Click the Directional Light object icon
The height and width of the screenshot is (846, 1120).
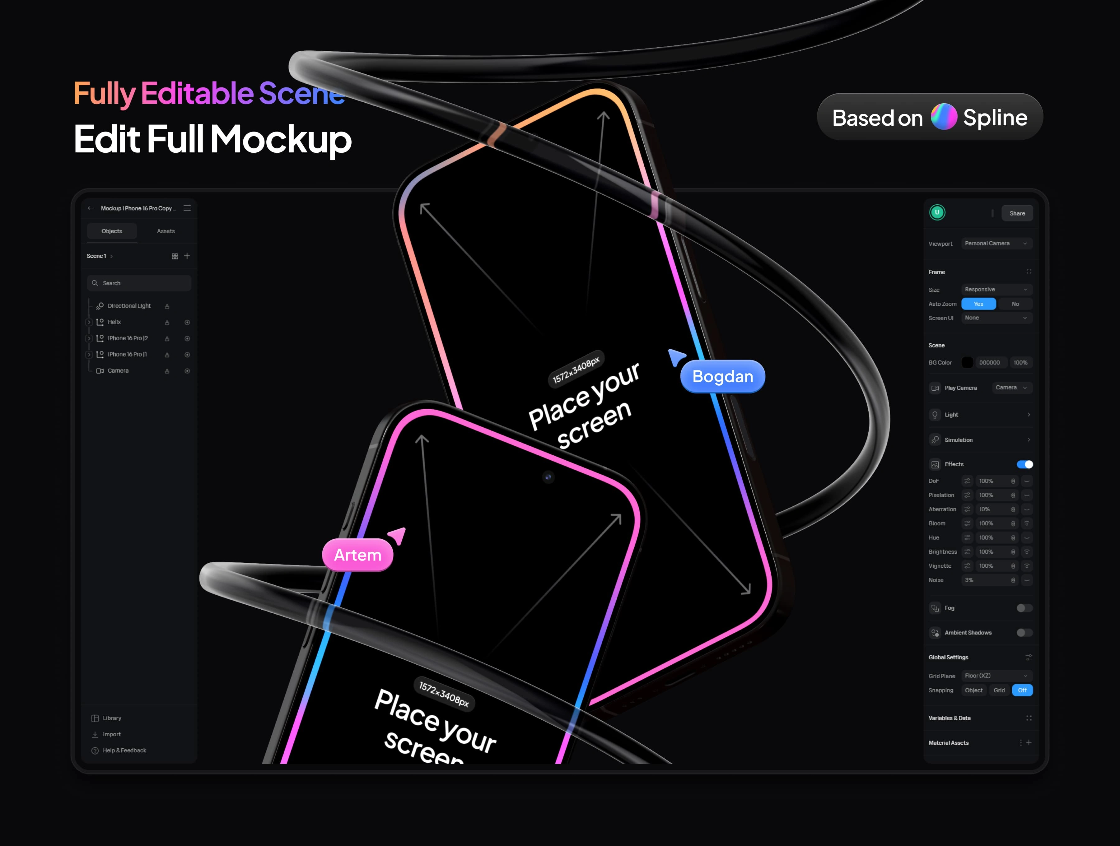[x=100, y=306]
